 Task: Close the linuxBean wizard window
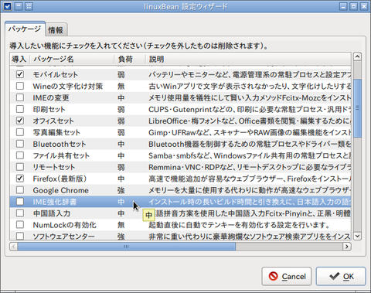point(364,6)
